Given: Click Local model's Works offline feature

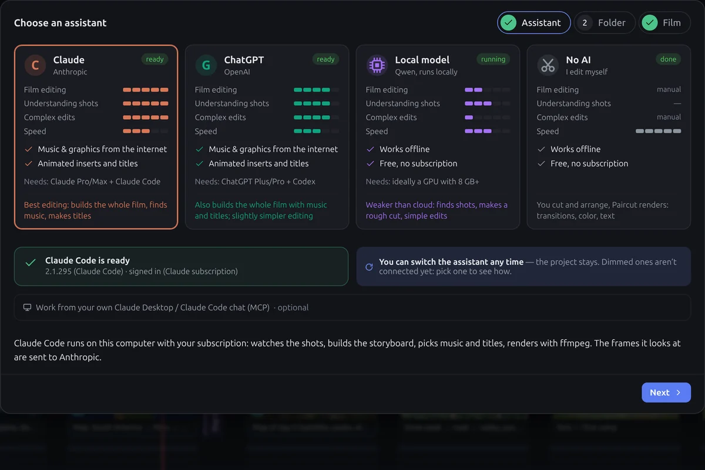Looking at the screenshot, I should pos(398,149).
